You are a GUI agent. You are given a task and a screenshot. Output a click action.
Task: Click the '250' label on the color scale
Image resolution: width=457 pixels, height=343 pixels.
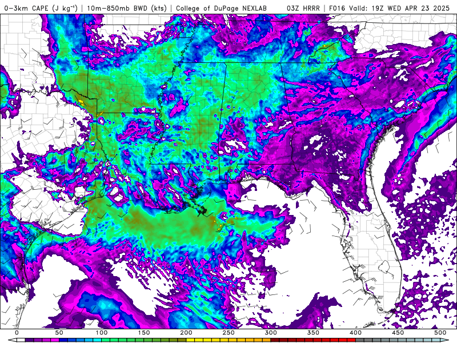(x=228, y=332)
